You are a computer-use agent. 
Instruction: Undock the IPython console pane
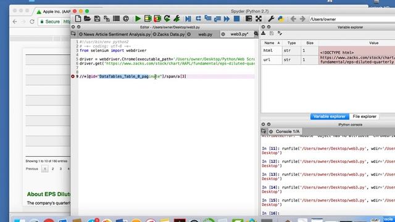coord(269,125)
